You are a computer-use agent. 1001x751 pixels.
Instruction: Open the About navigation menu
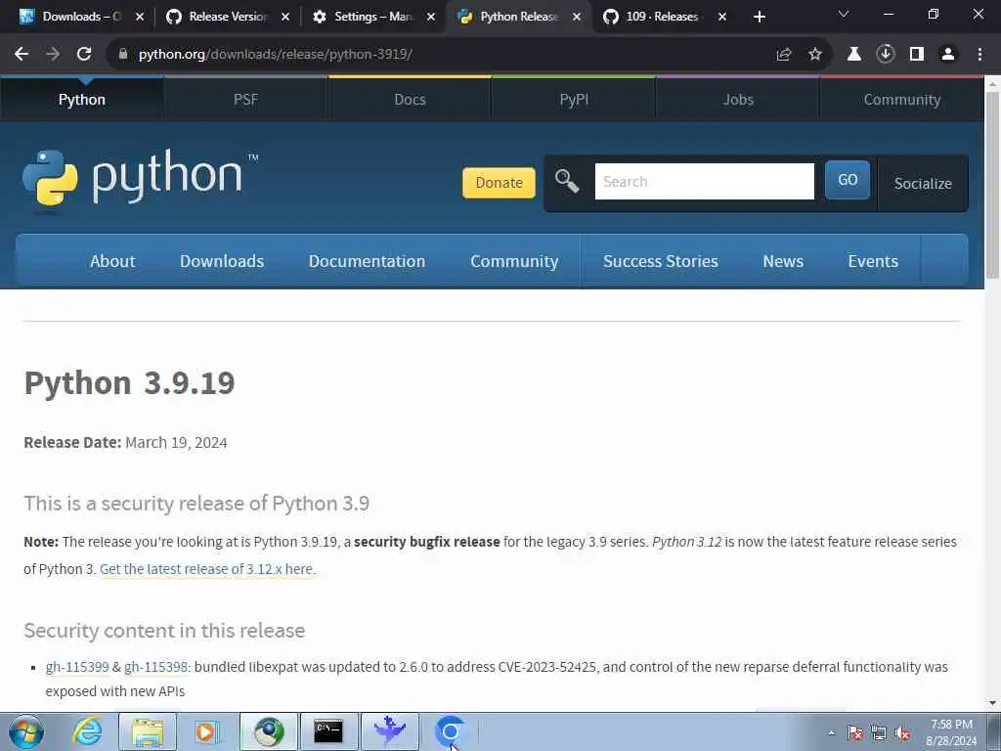(x=112, y=261)
